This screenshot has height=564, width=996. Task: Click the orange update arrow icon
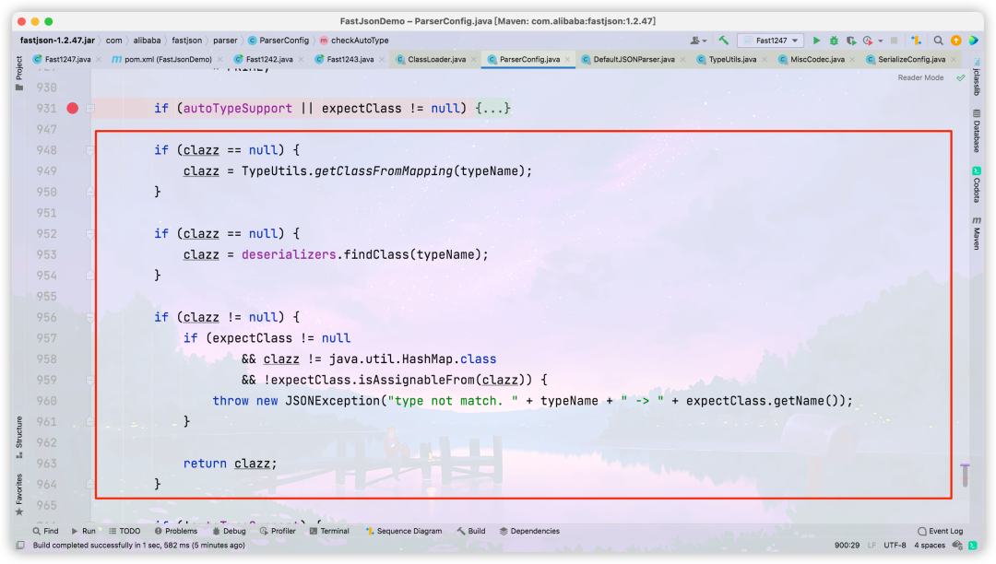tap(956, 40)
